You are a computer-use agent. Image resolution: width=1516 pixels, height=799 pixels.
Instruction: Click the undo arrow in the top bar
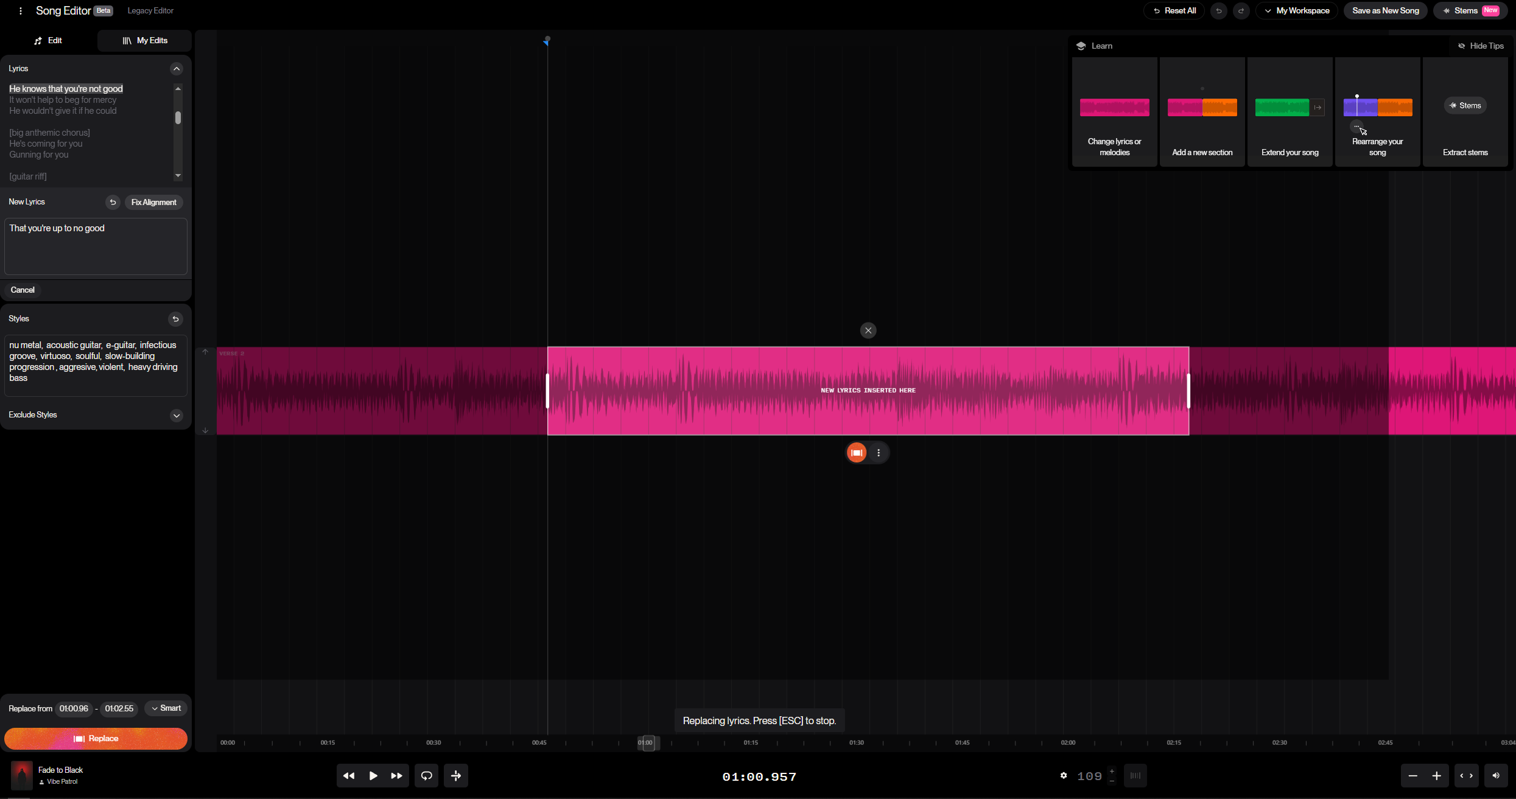point(1218,11)
